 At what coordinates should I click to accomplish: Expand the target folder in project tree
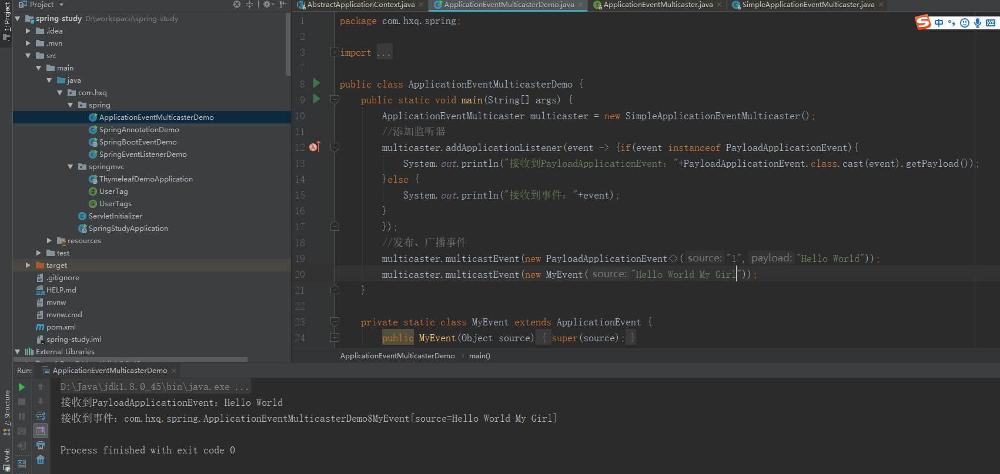28,265
